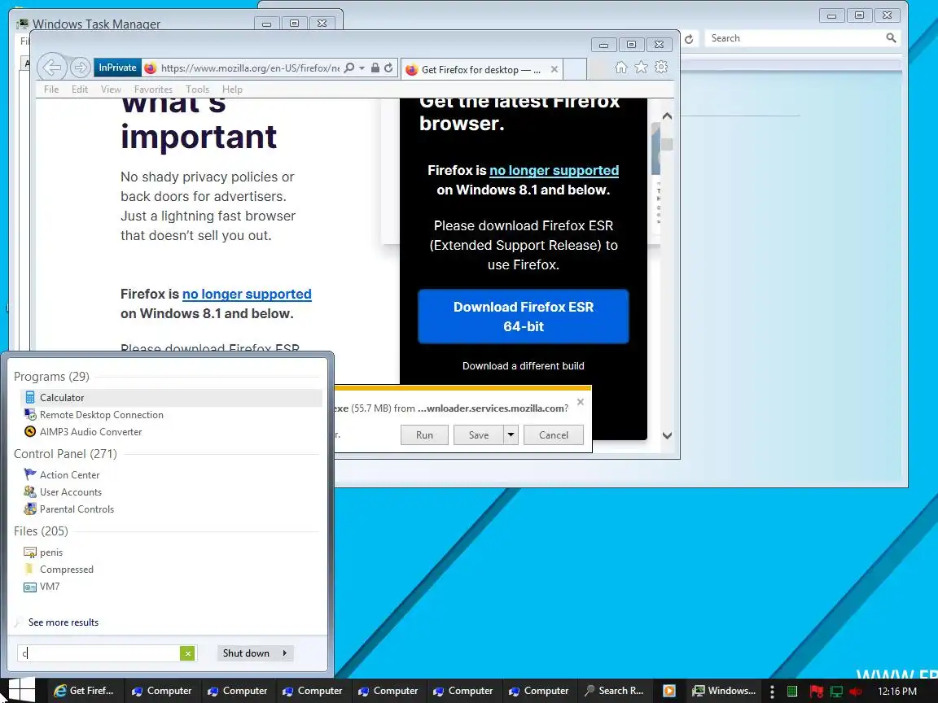Screen dimensions: 938x703
Task: Open User Accounts result
Action: pos(171,492)
